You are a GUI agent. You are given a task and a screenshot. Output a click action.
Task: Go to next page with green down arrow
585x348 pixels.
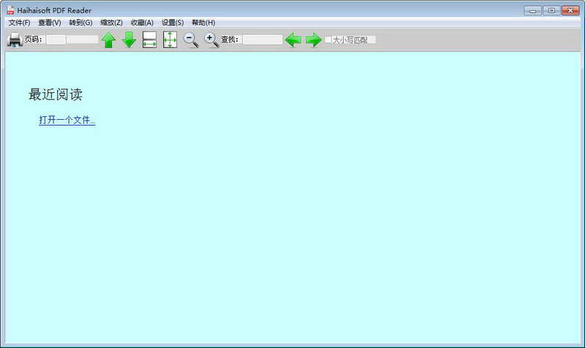pos(129,39)
